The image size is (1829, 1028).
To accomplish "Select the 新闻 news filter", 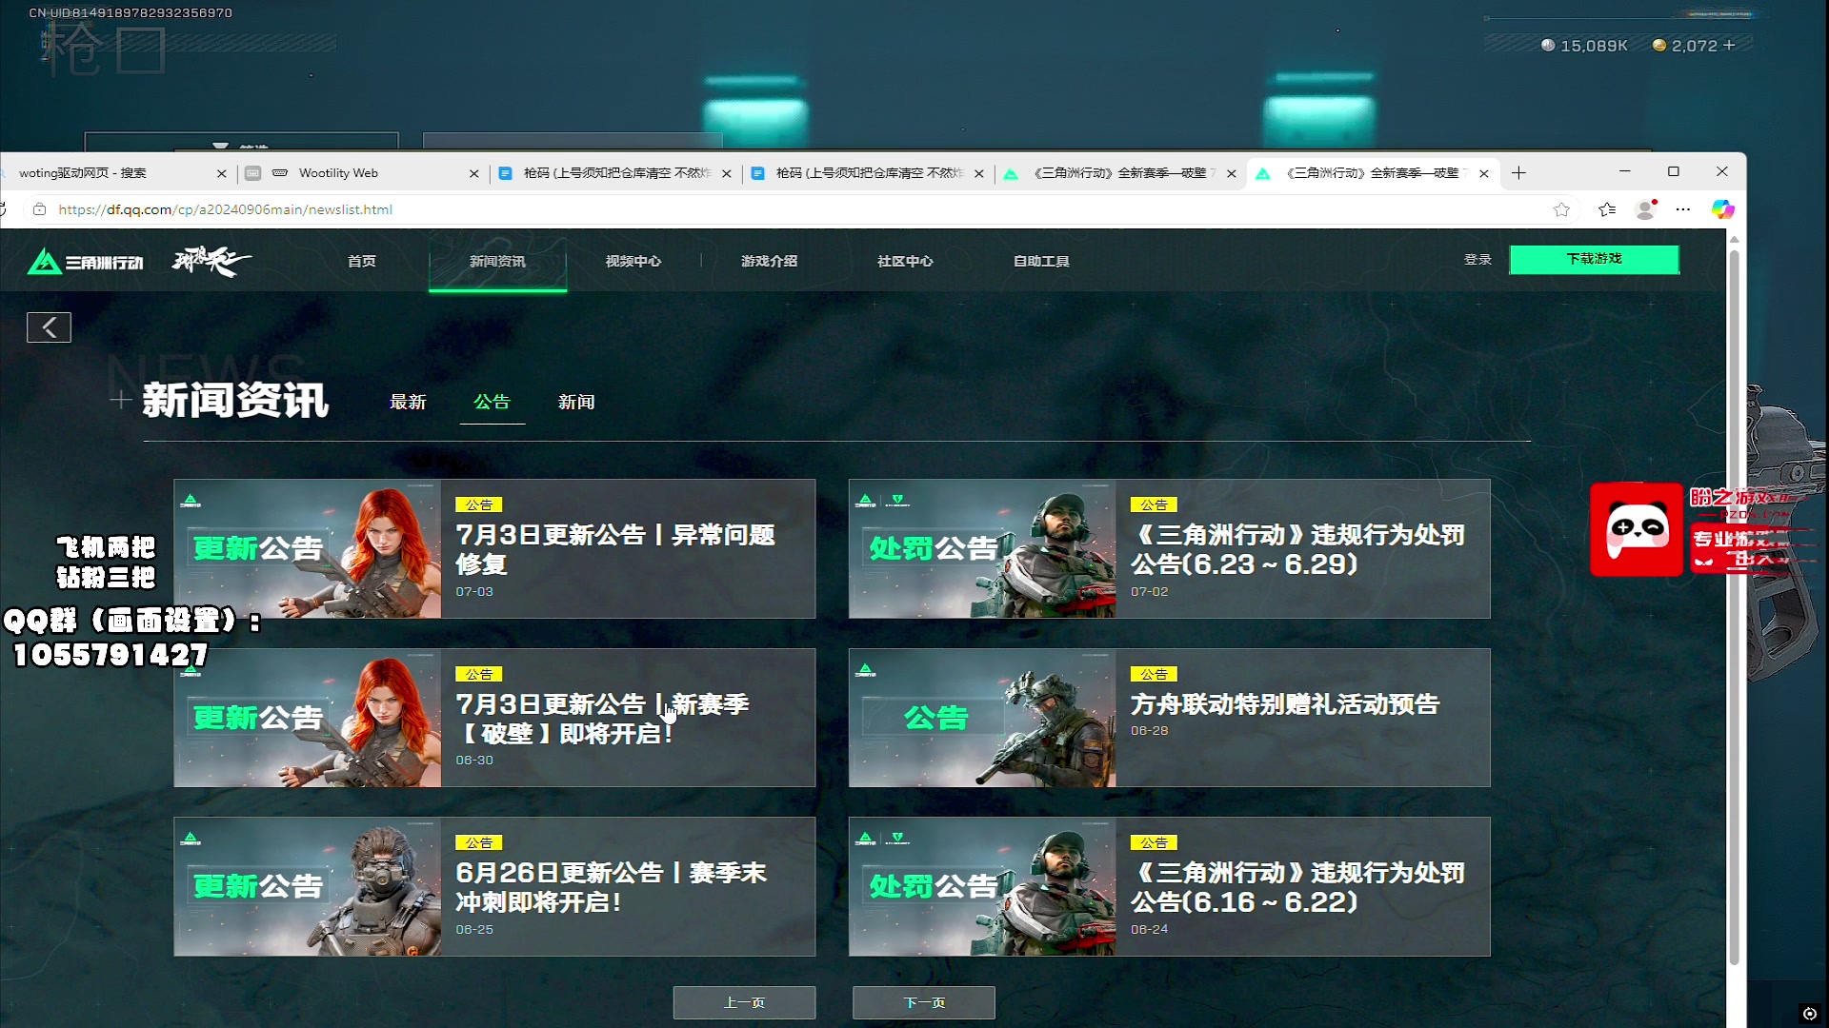I will [576, 402].
